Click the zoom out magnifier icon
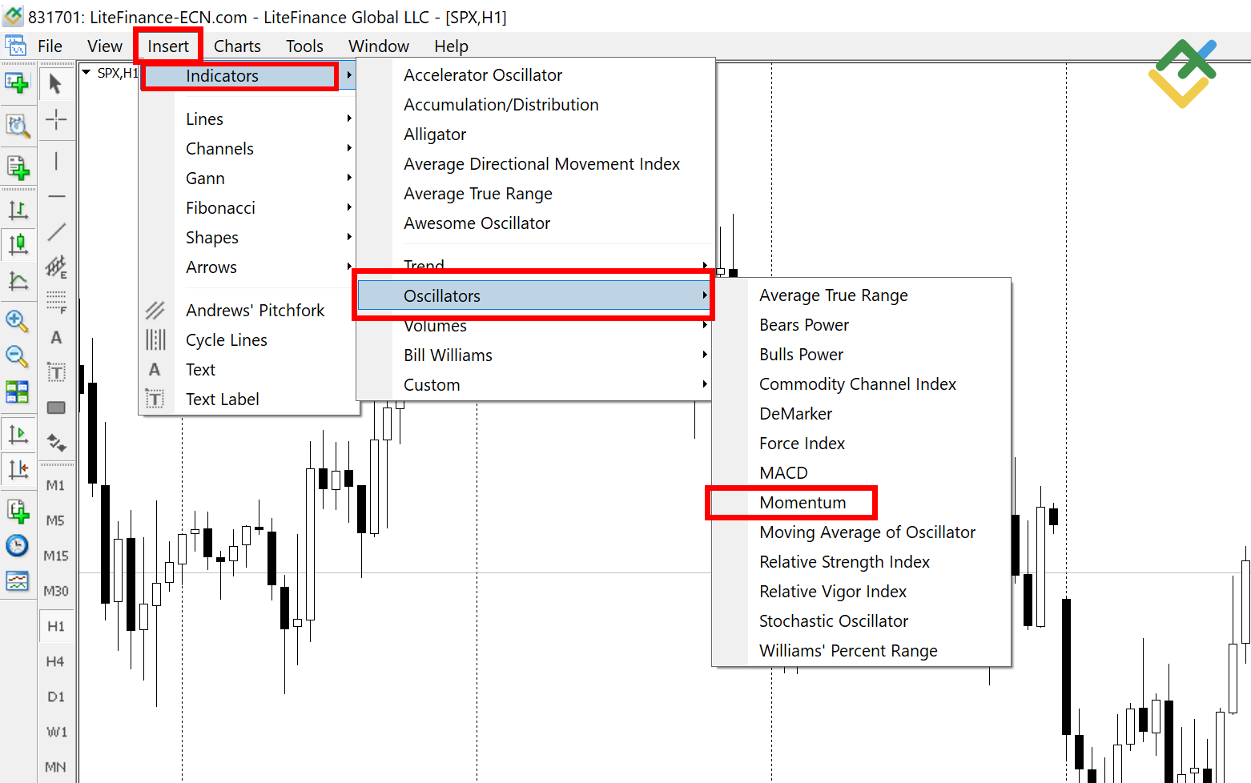The image size is (1251, 783). click(x=17, y=356)
